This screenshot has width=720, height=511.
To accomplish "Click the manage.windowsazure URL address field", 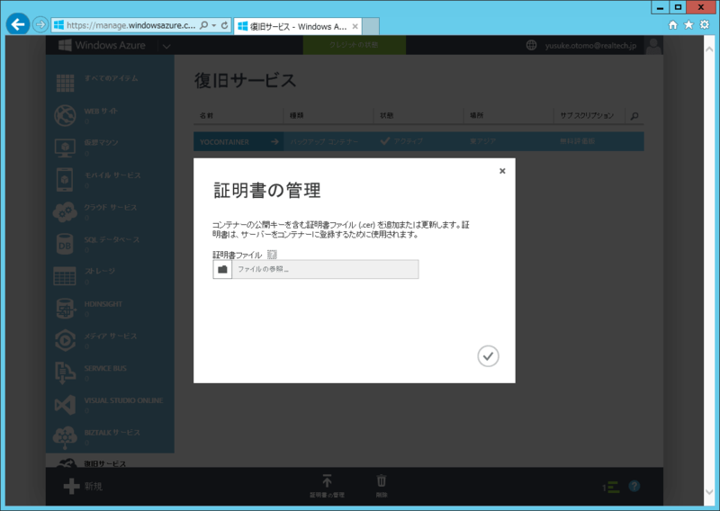I will [130, 25].
